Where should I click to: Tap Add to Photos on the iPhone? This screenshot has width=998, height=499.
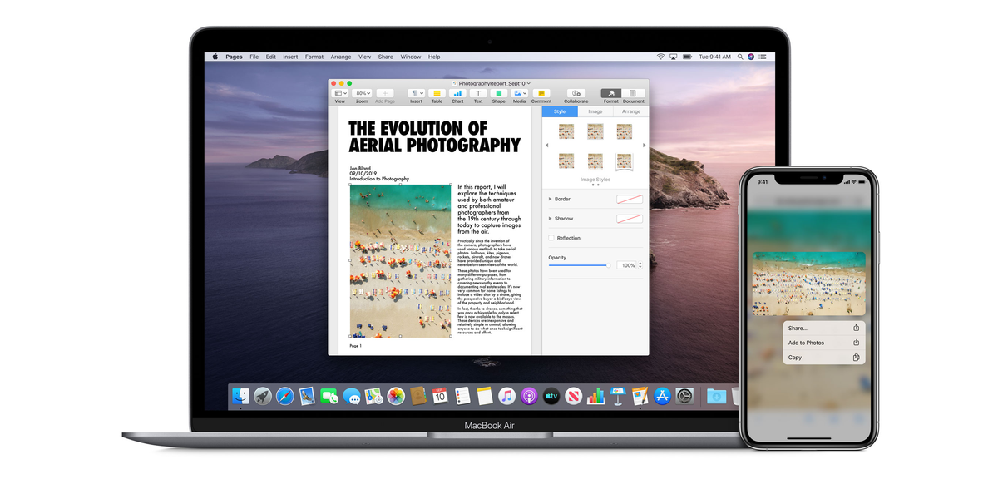(819, 343)
